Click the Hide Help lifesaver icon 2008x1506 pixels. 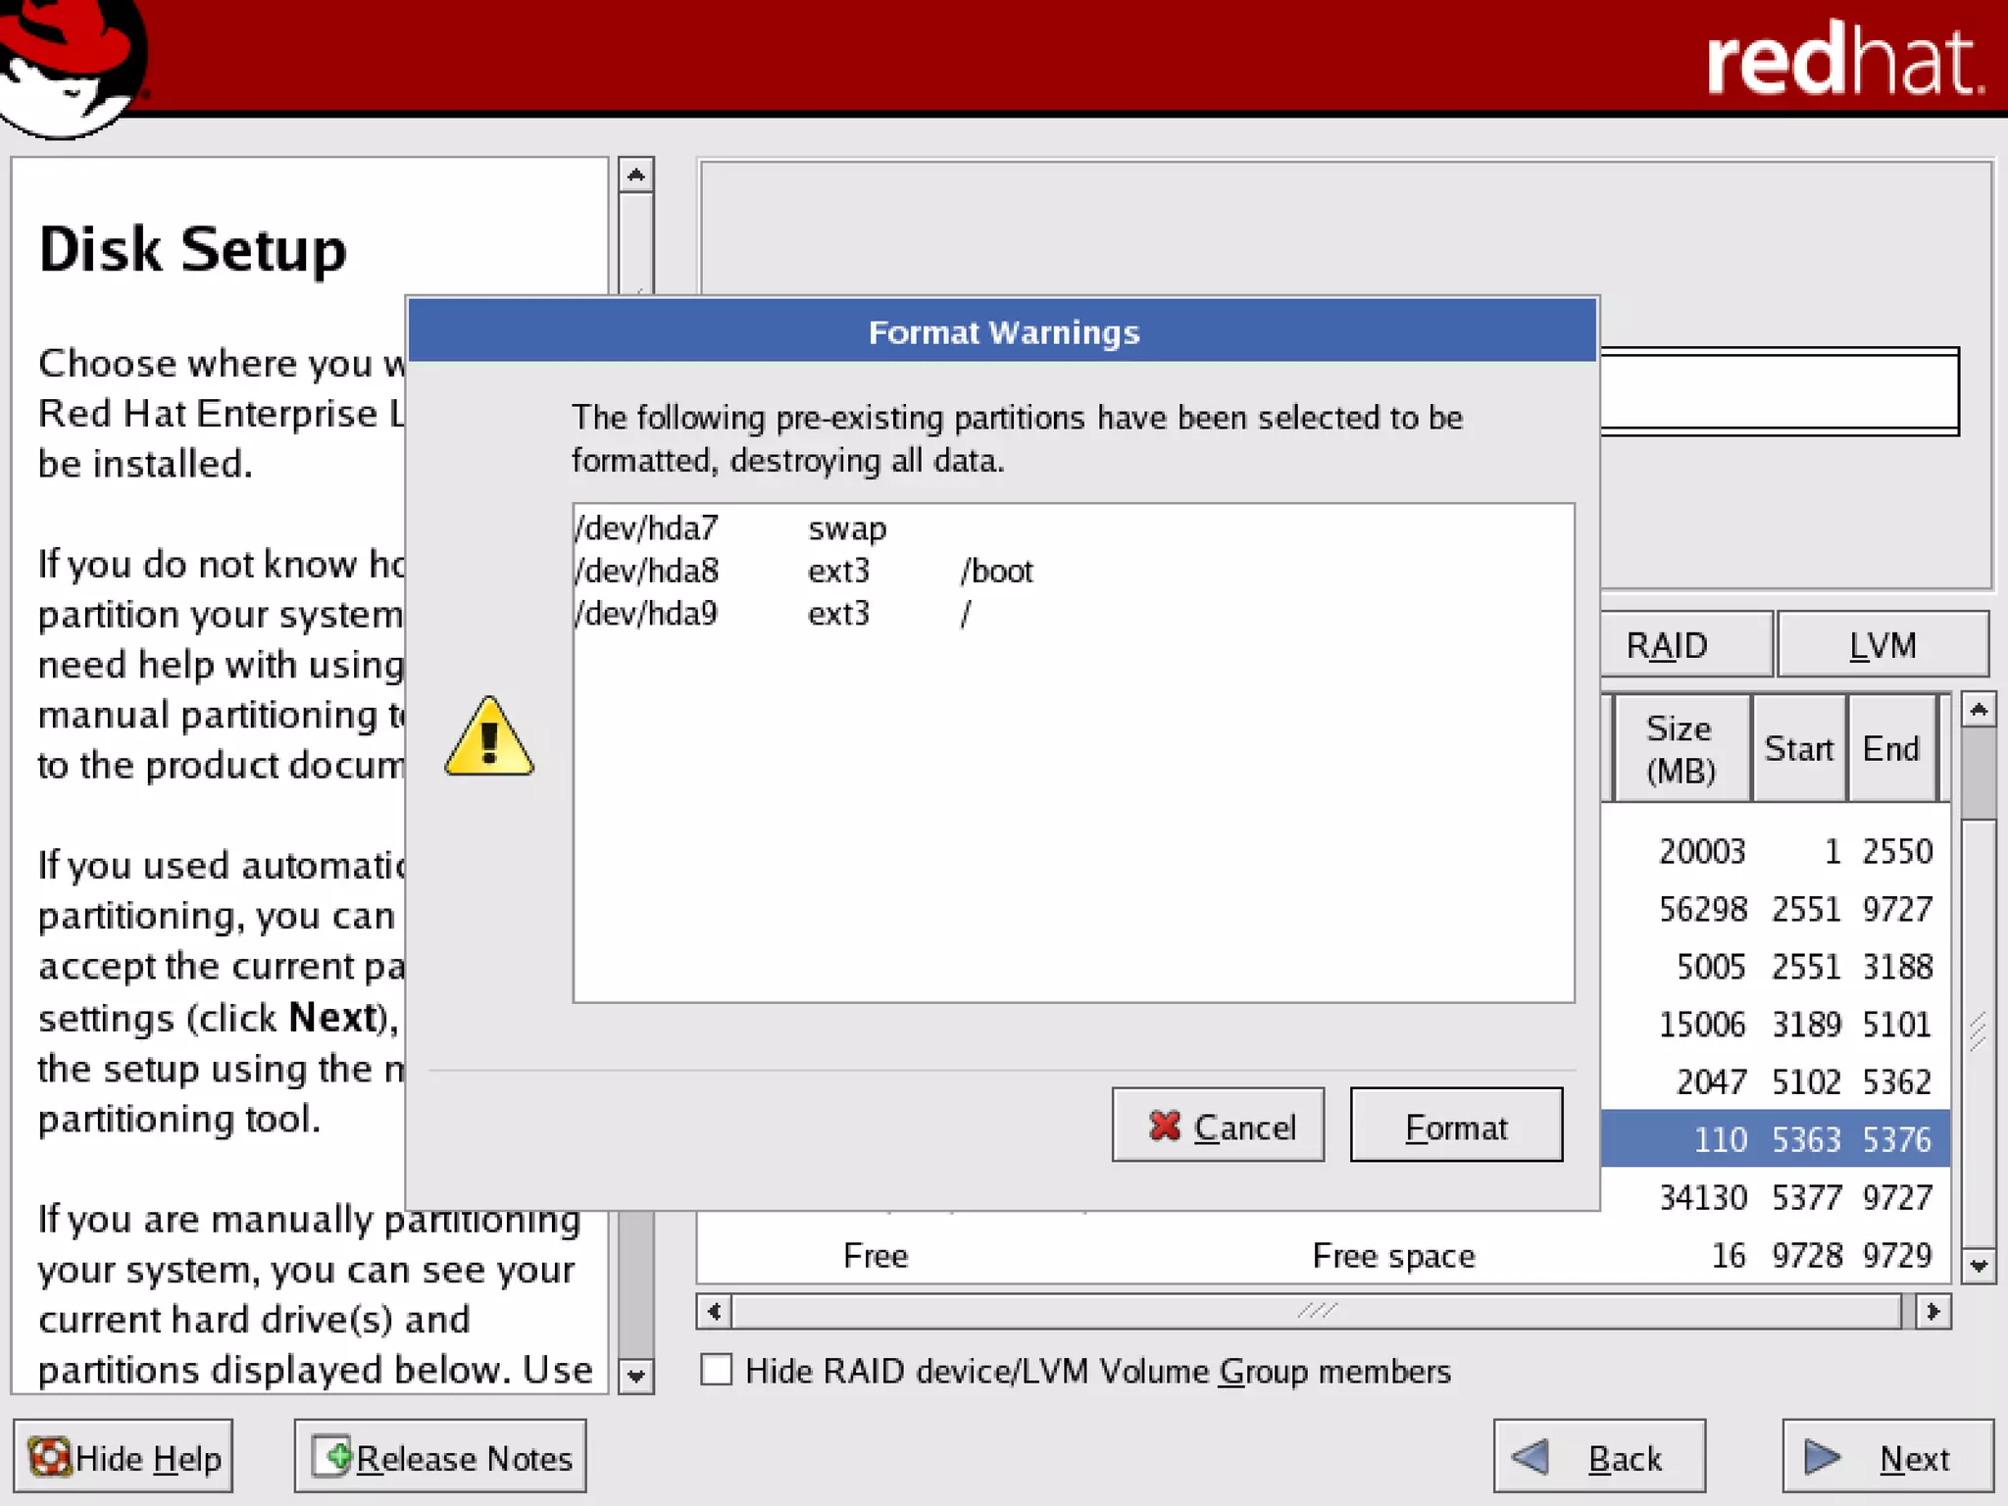(x=49, y=1457)
